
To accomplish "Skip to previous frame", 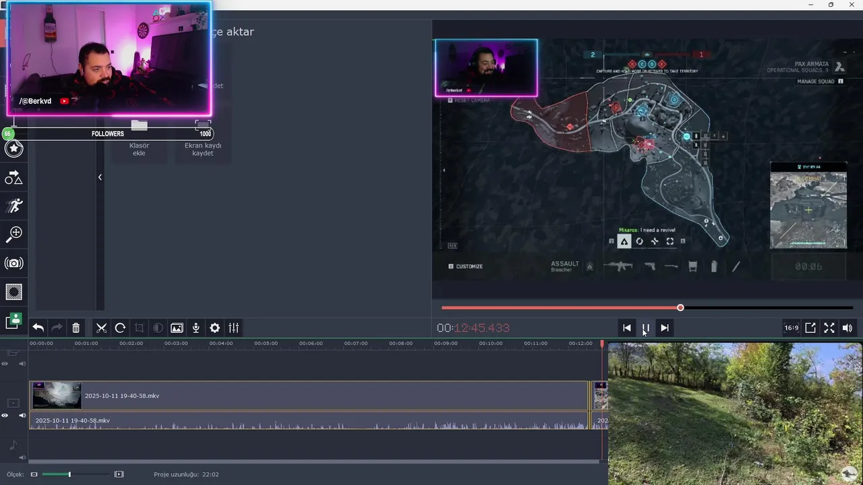I will coord(626,328).
